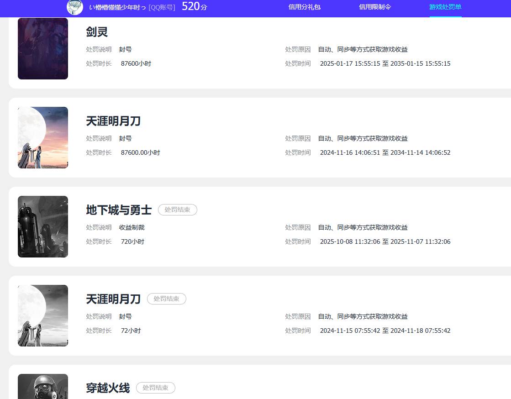Open the 信用限制令 tab
Screen dimensions: 511x399
pos(375,7)
